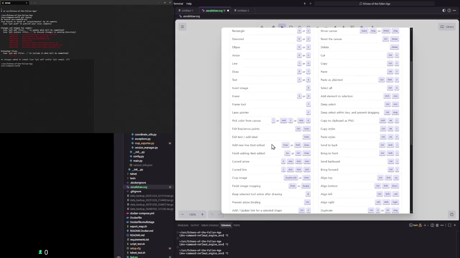Open Dockerfile.multistage file
460x258 pixels.
click(x=142, y=222)
